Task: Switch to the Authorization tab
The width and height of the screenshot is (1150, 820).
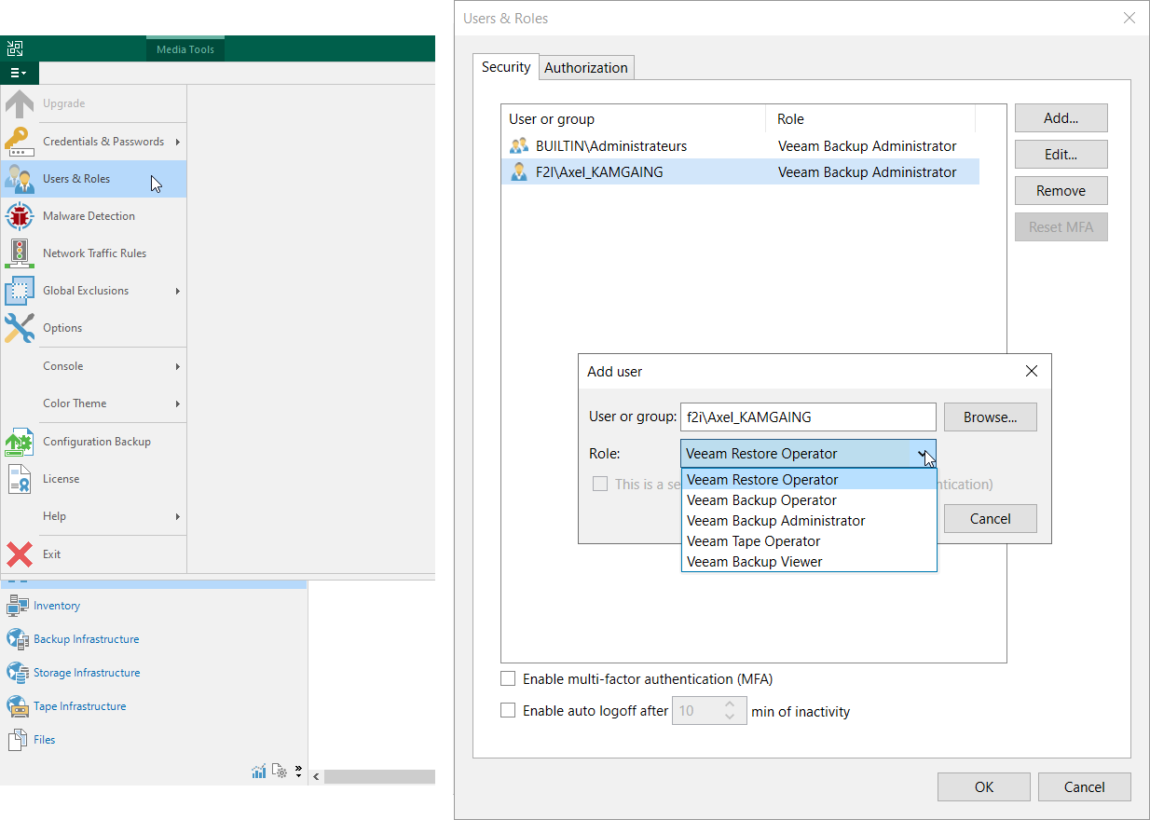Action: tap(586, 68)
